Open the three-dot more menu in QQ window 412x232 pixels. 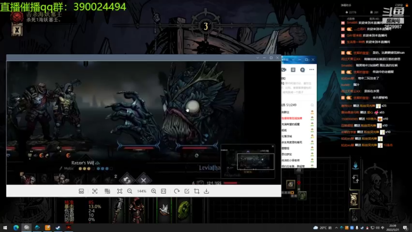(x=312, y=70)
